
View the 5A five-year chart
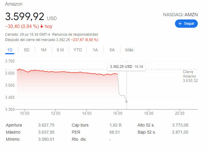click(x=112, y=50)
